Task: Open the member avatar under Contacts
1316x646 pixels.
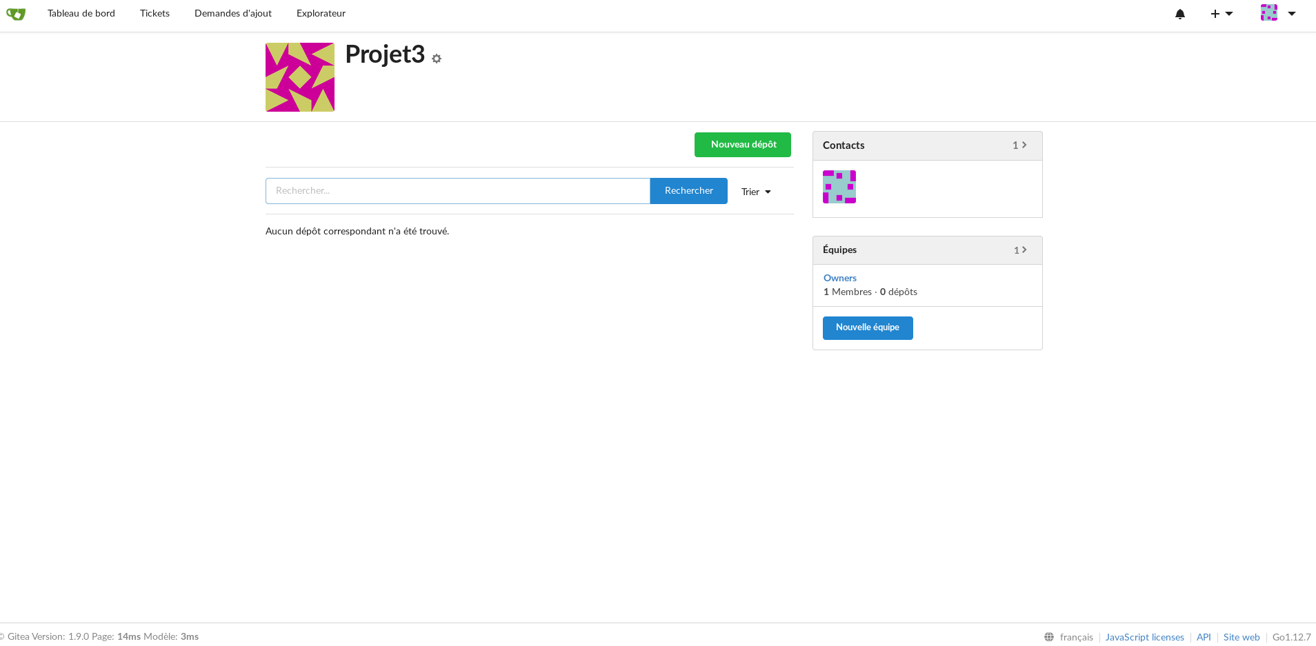Action: pyautogui.click(x=839, y=187)
